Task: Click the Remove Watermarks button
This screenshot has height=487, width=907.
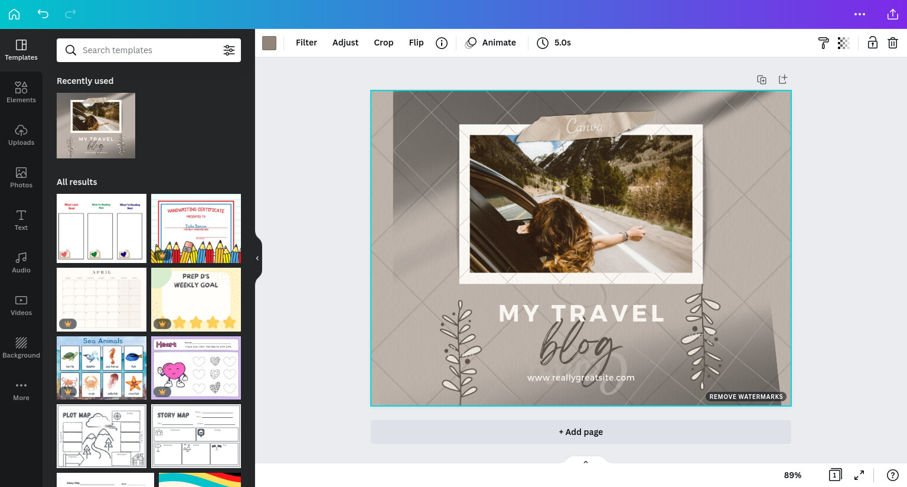Action: pos(746,397)
